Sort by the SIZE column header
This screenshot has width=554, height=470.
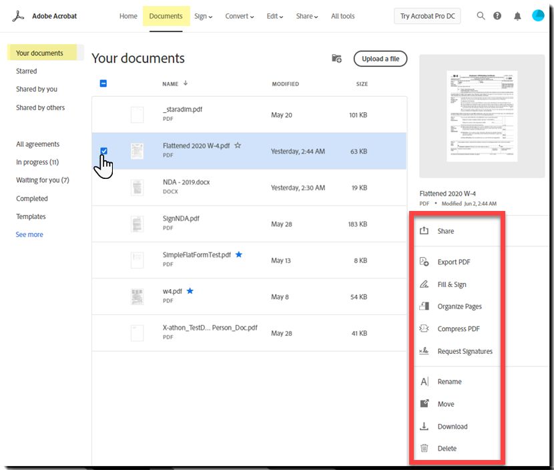362,84
